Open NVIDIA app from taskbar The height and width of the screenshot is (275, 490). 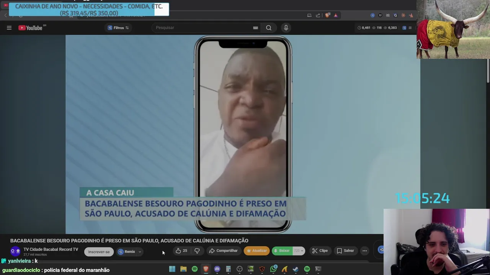click(x=251, y=269)
